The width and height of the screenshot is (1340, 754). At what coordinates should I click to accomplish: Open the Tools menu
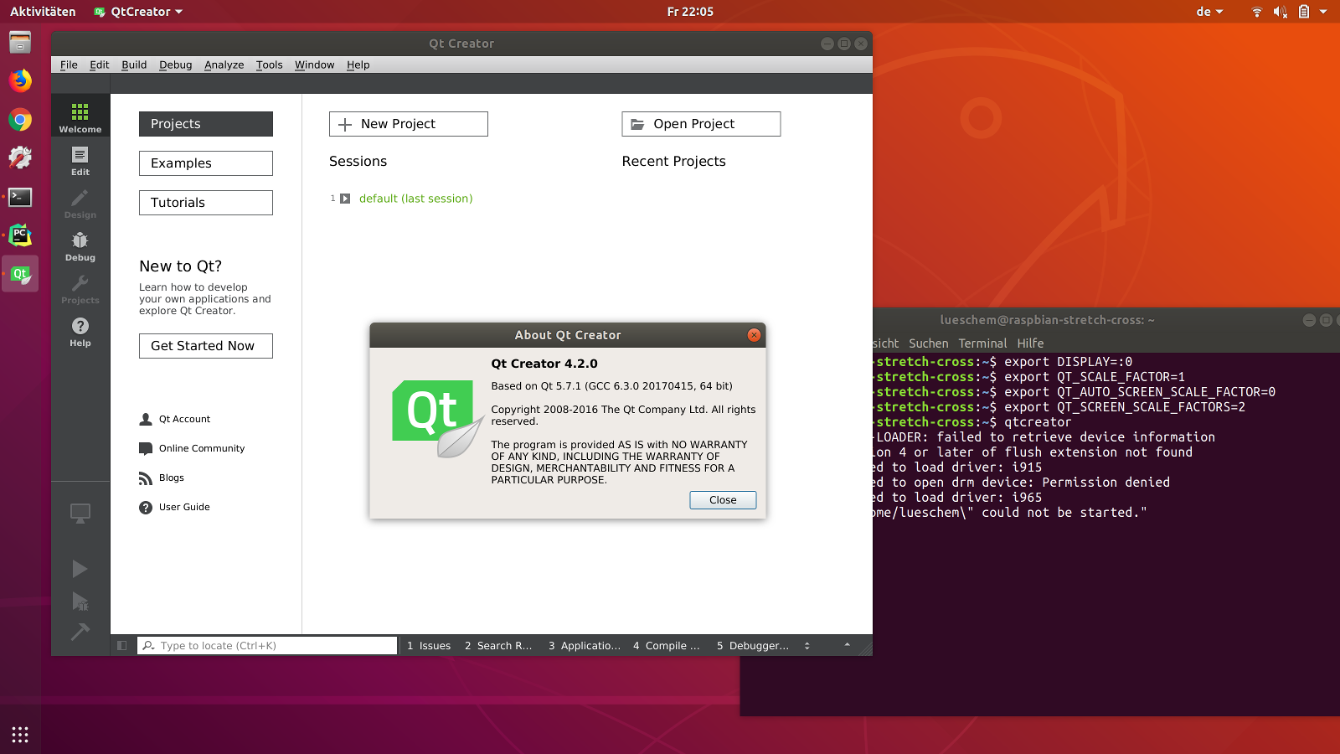click(270, 65)
